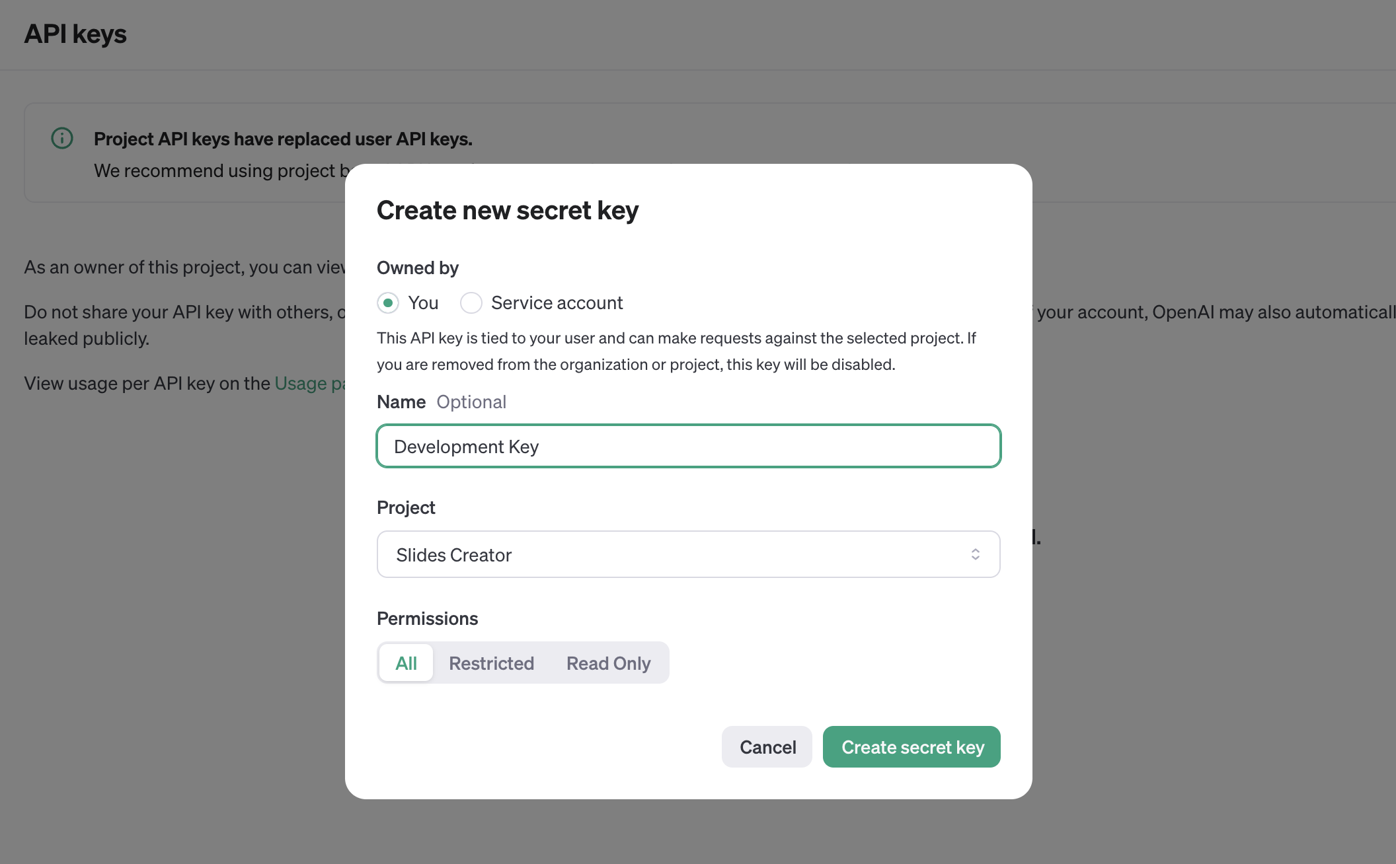
Task: Click the 'Create secret key' button
Action: point(911,747)
